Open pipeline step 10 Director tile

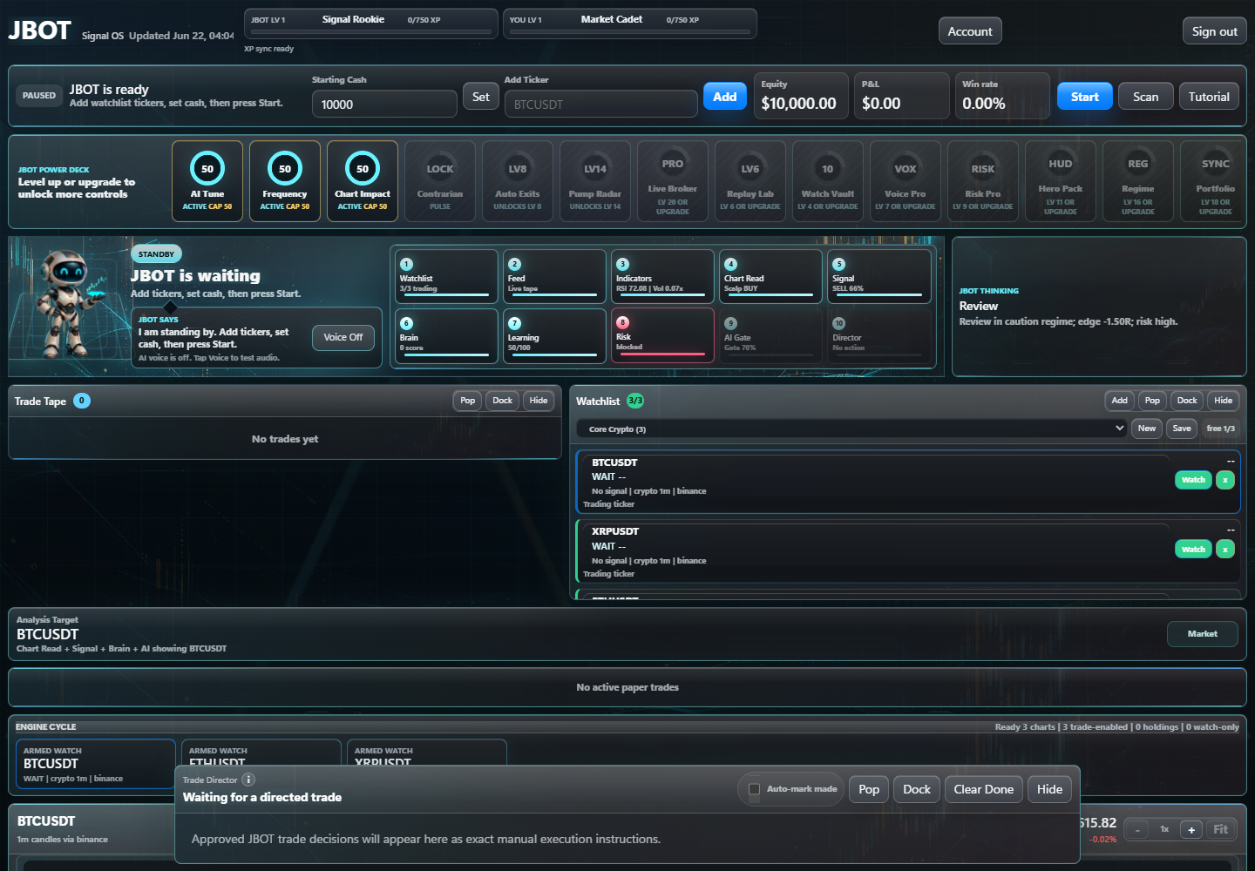coord(878,335)
